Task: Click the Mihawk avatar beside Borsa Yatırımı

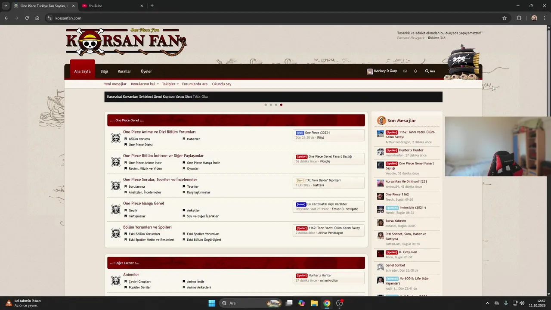Action: tap(381, 223)
